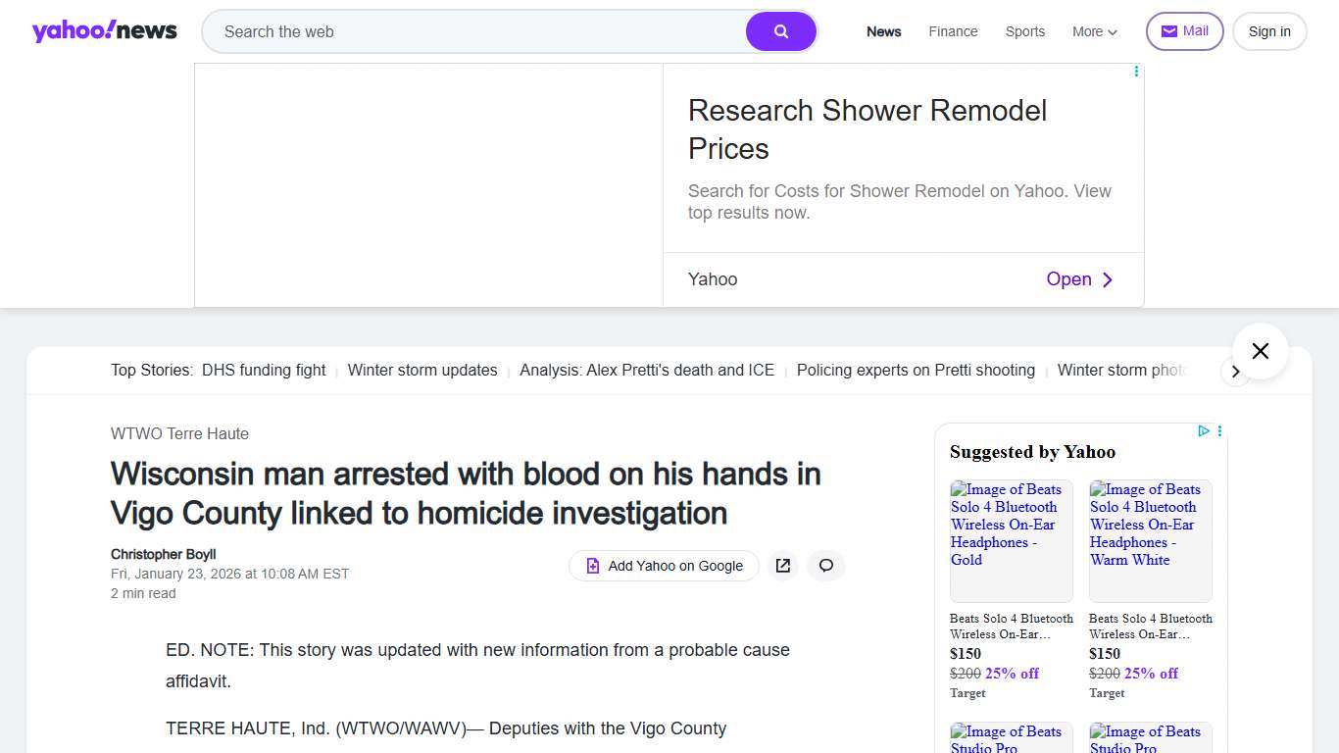Click into the Search the web field
This screenshot has height=753, width=1339.
480,31
